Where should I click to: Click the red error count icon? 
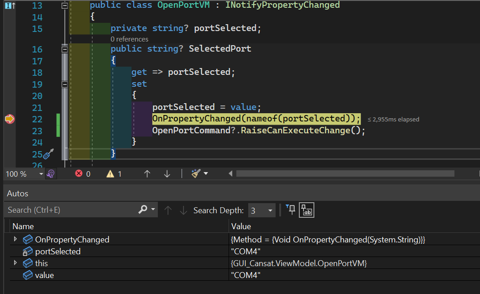coord(78,173)
